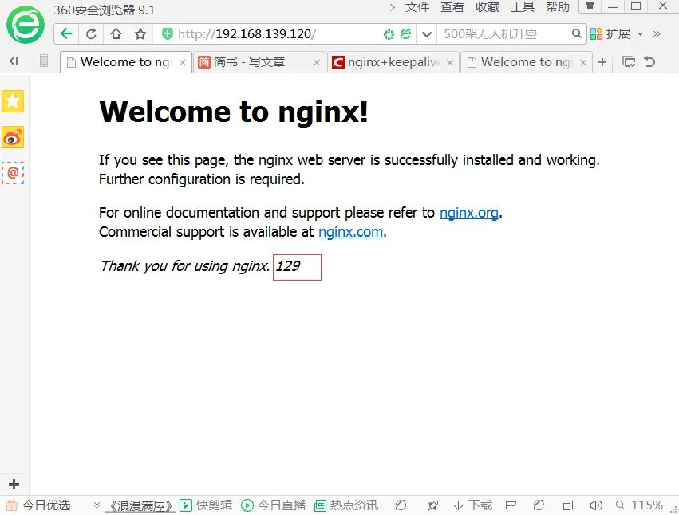Follow the nginx.com link
679x515 pixels.
[351, 232]
